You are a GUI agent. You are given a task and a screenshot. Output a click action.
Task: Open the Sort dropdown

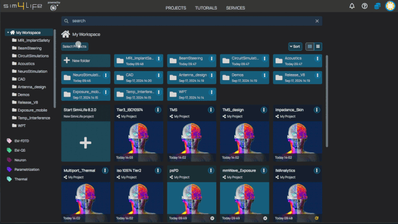(295, 47)
